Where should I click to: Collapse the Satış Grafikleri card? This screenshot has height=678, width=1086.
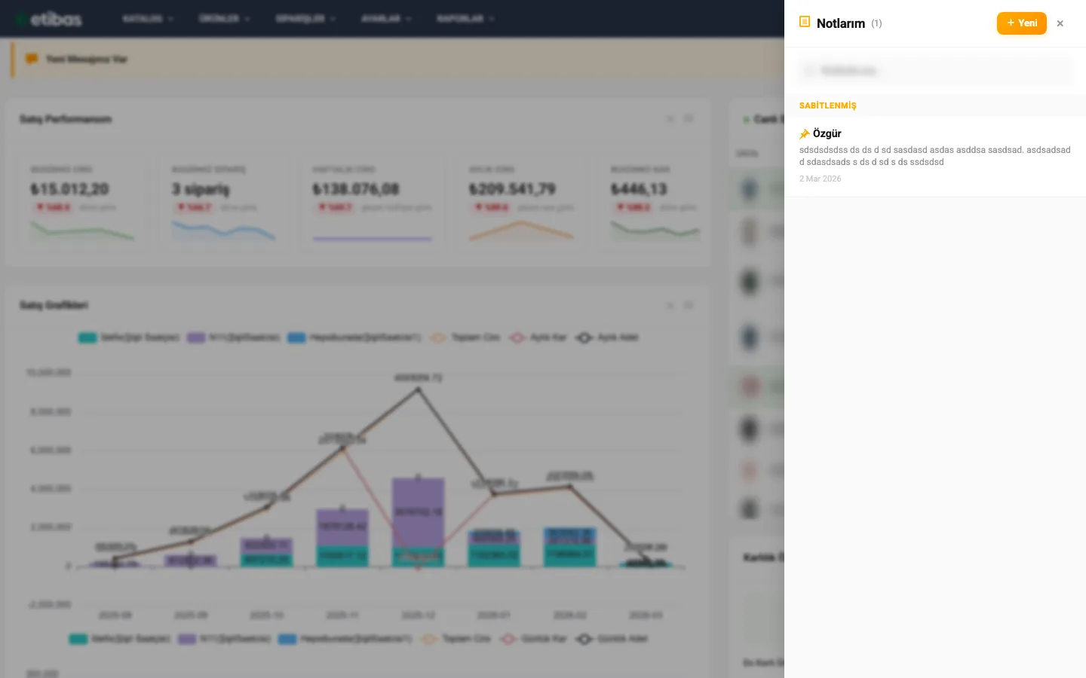tap(670, 305)
